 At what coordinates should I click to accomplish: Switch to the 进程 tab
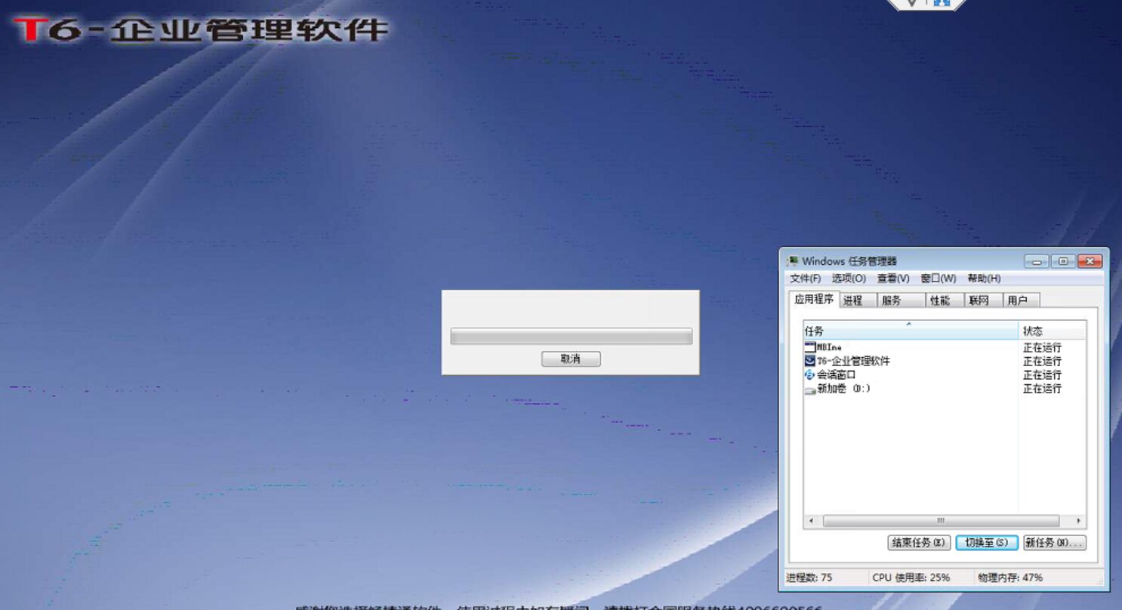(x=858, y=300)
